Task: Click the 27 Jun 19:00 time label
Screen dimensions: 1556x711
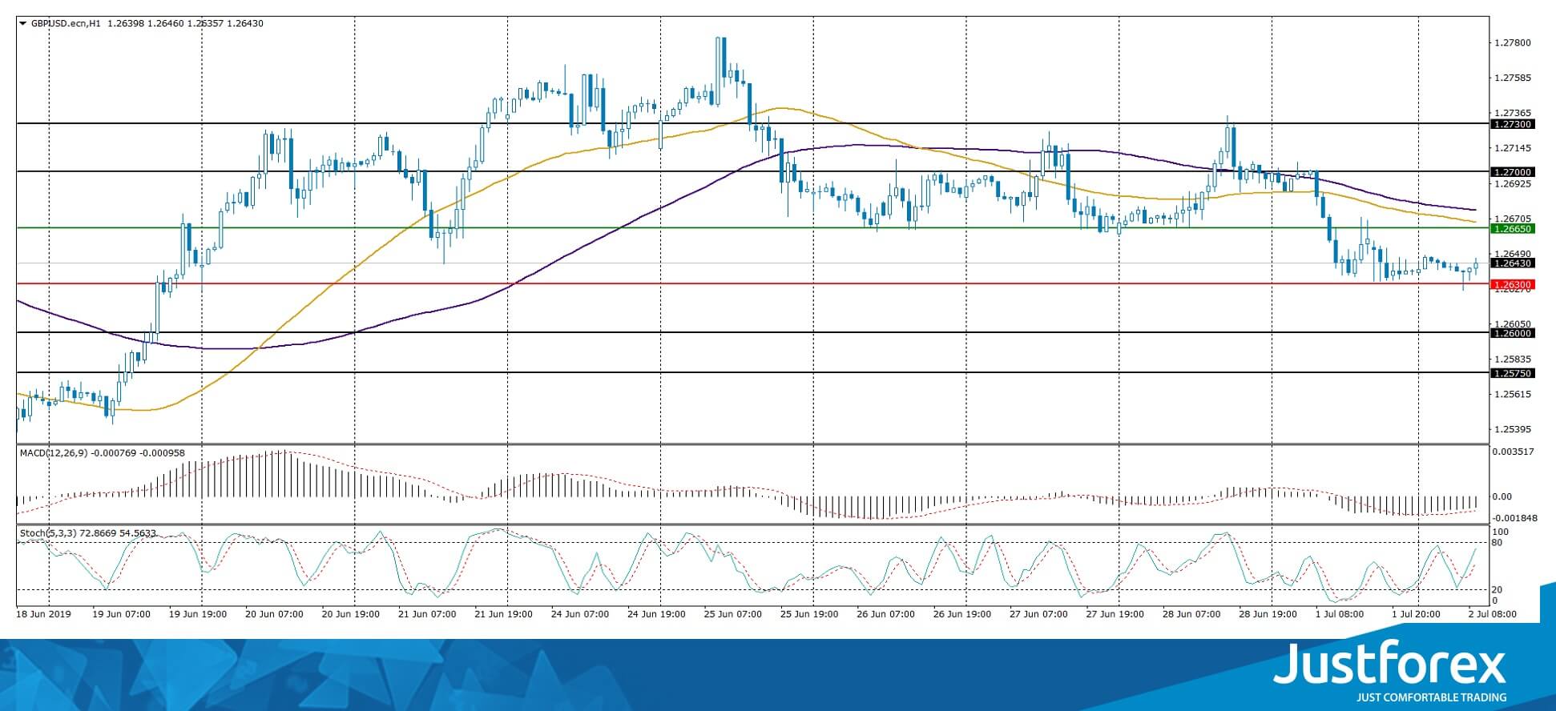Action: pyautogui.click(x=1115, y=614)
